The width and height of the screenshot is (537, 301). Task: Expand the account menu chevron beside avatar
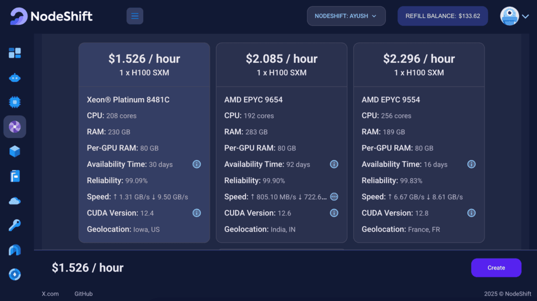tap(525, 16)
